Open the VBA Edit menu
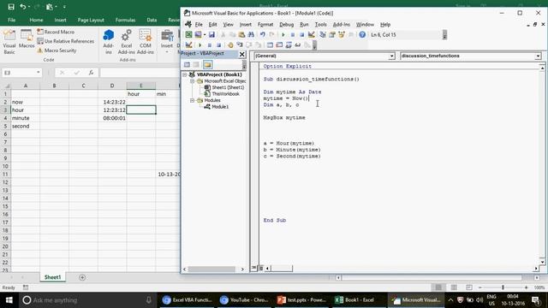 (x=212, y=25)
